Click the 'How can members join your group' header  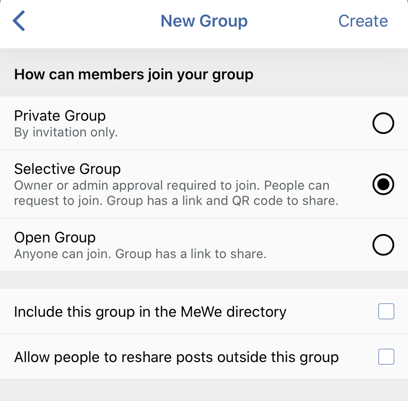click(x=134, y=74)
